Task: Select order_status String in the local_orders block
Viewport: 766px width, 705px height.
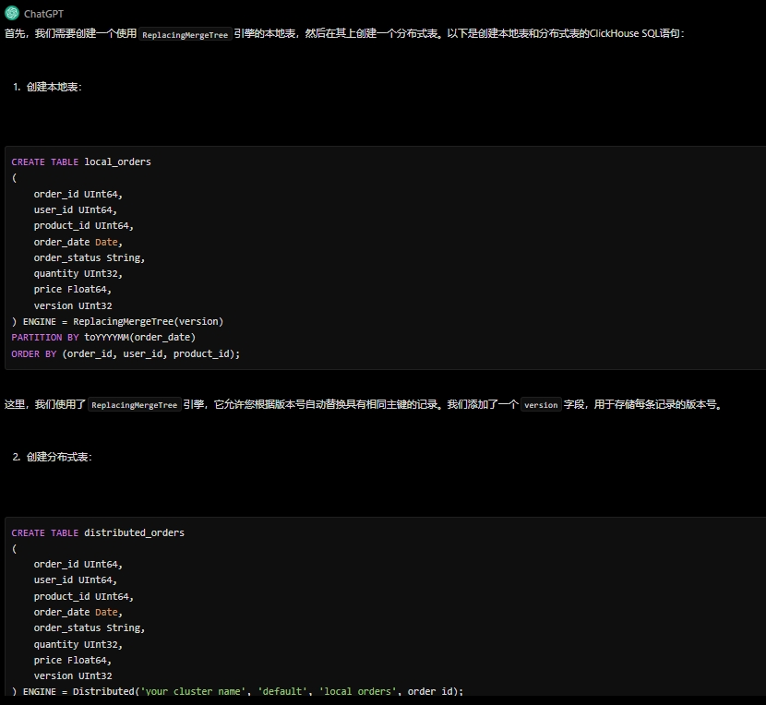Action: [x=90, y=257]
